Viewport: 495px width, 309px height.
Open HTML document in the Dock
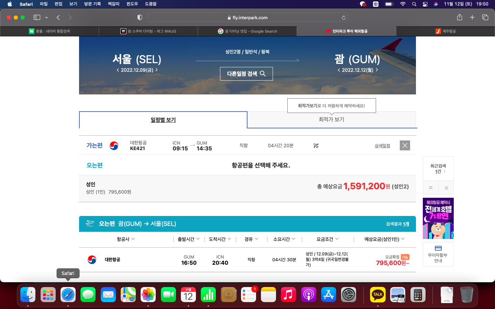coord(447,295)
